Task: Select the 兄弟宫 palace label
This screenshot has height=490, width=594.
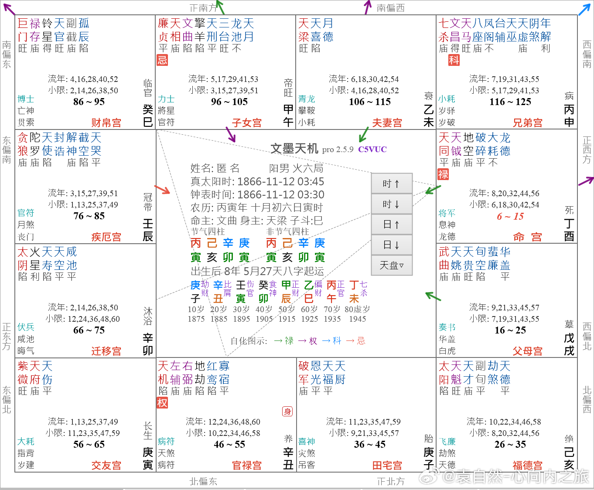Action: click(x=528, y=123)
